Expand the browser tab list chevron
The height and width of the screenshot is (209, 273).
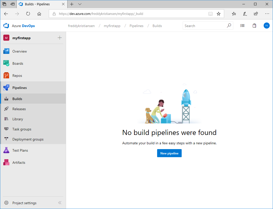[80, 4]
